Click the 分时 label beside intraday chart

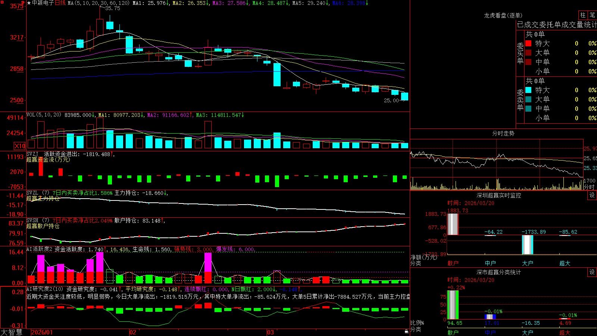coord(589,187)
